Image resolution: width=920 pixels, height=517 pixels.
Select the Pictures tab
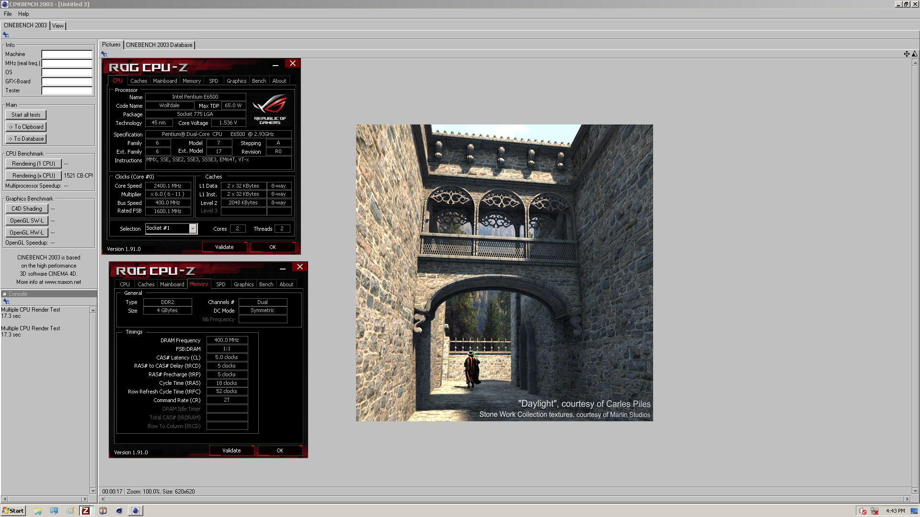[111, 45]
